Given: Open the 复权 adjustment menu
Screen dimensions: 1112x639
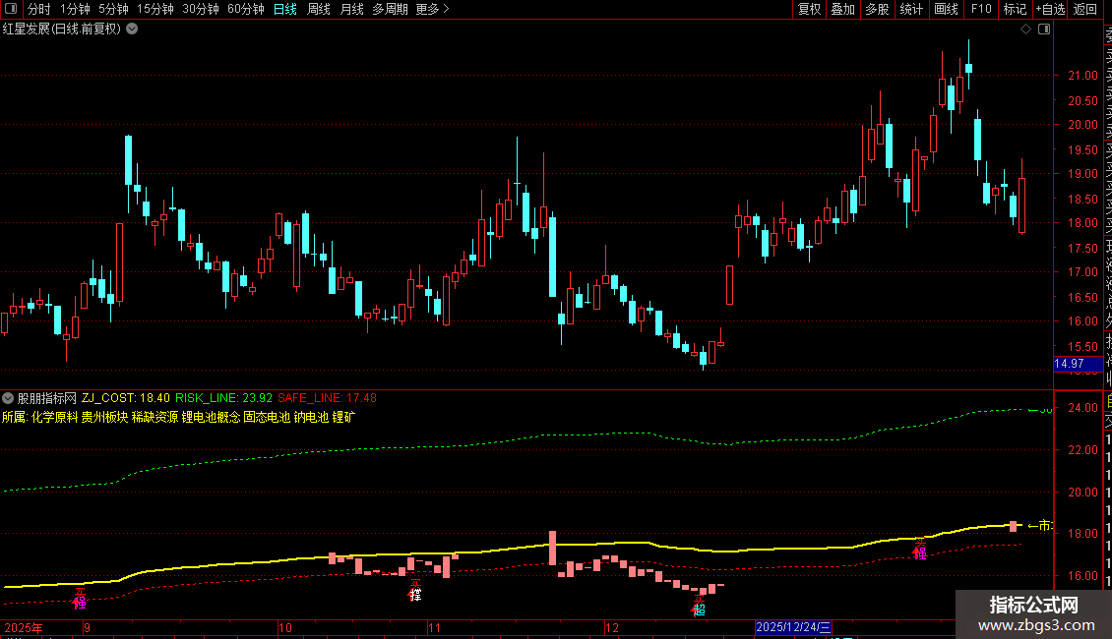Looking at the screenshot, I should [x=809, y=9].
